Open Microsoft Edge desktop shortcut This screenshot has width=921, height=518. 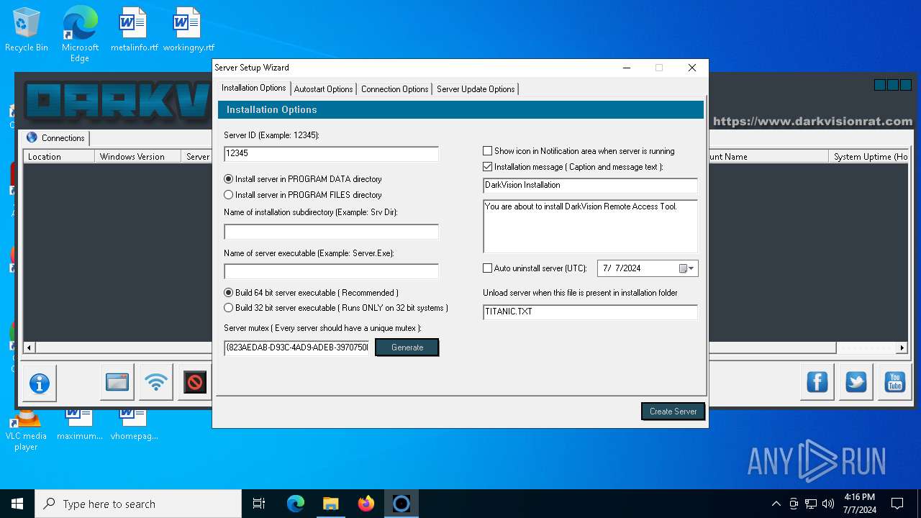point(80,34)
